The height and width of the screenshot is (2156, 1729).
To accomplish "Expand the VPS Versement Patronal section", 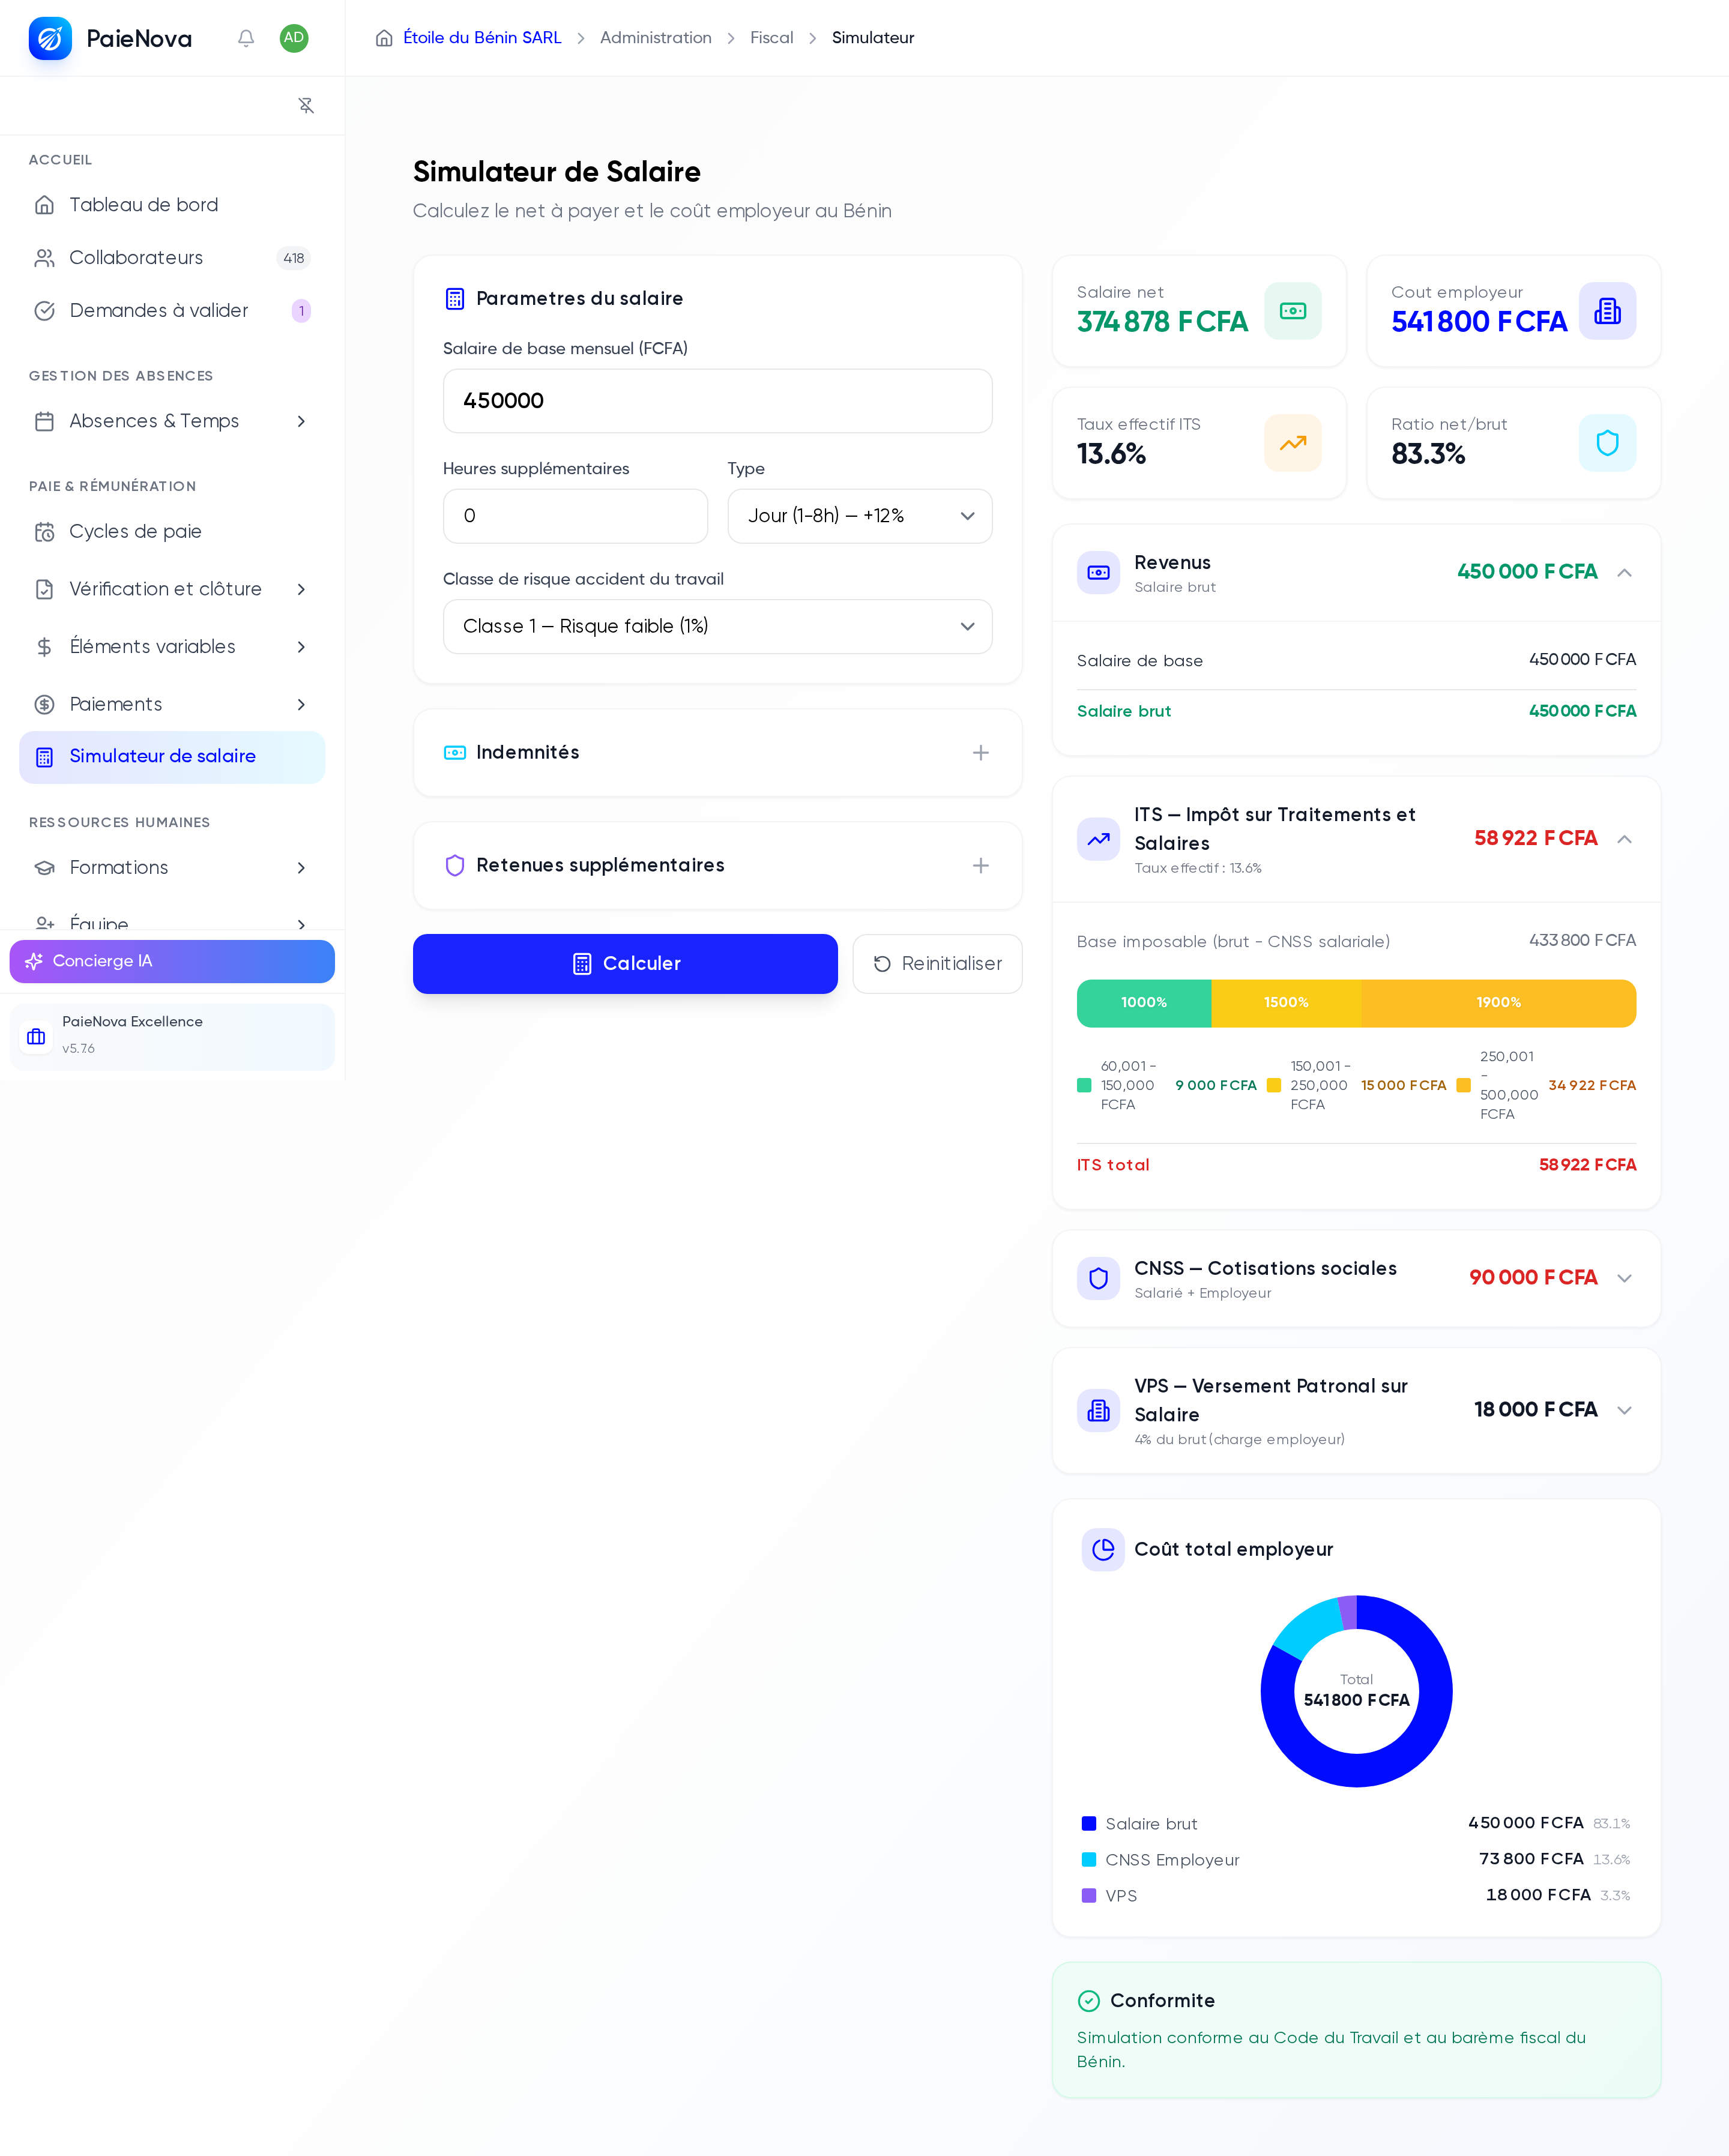I will tap(1624, 1410).
